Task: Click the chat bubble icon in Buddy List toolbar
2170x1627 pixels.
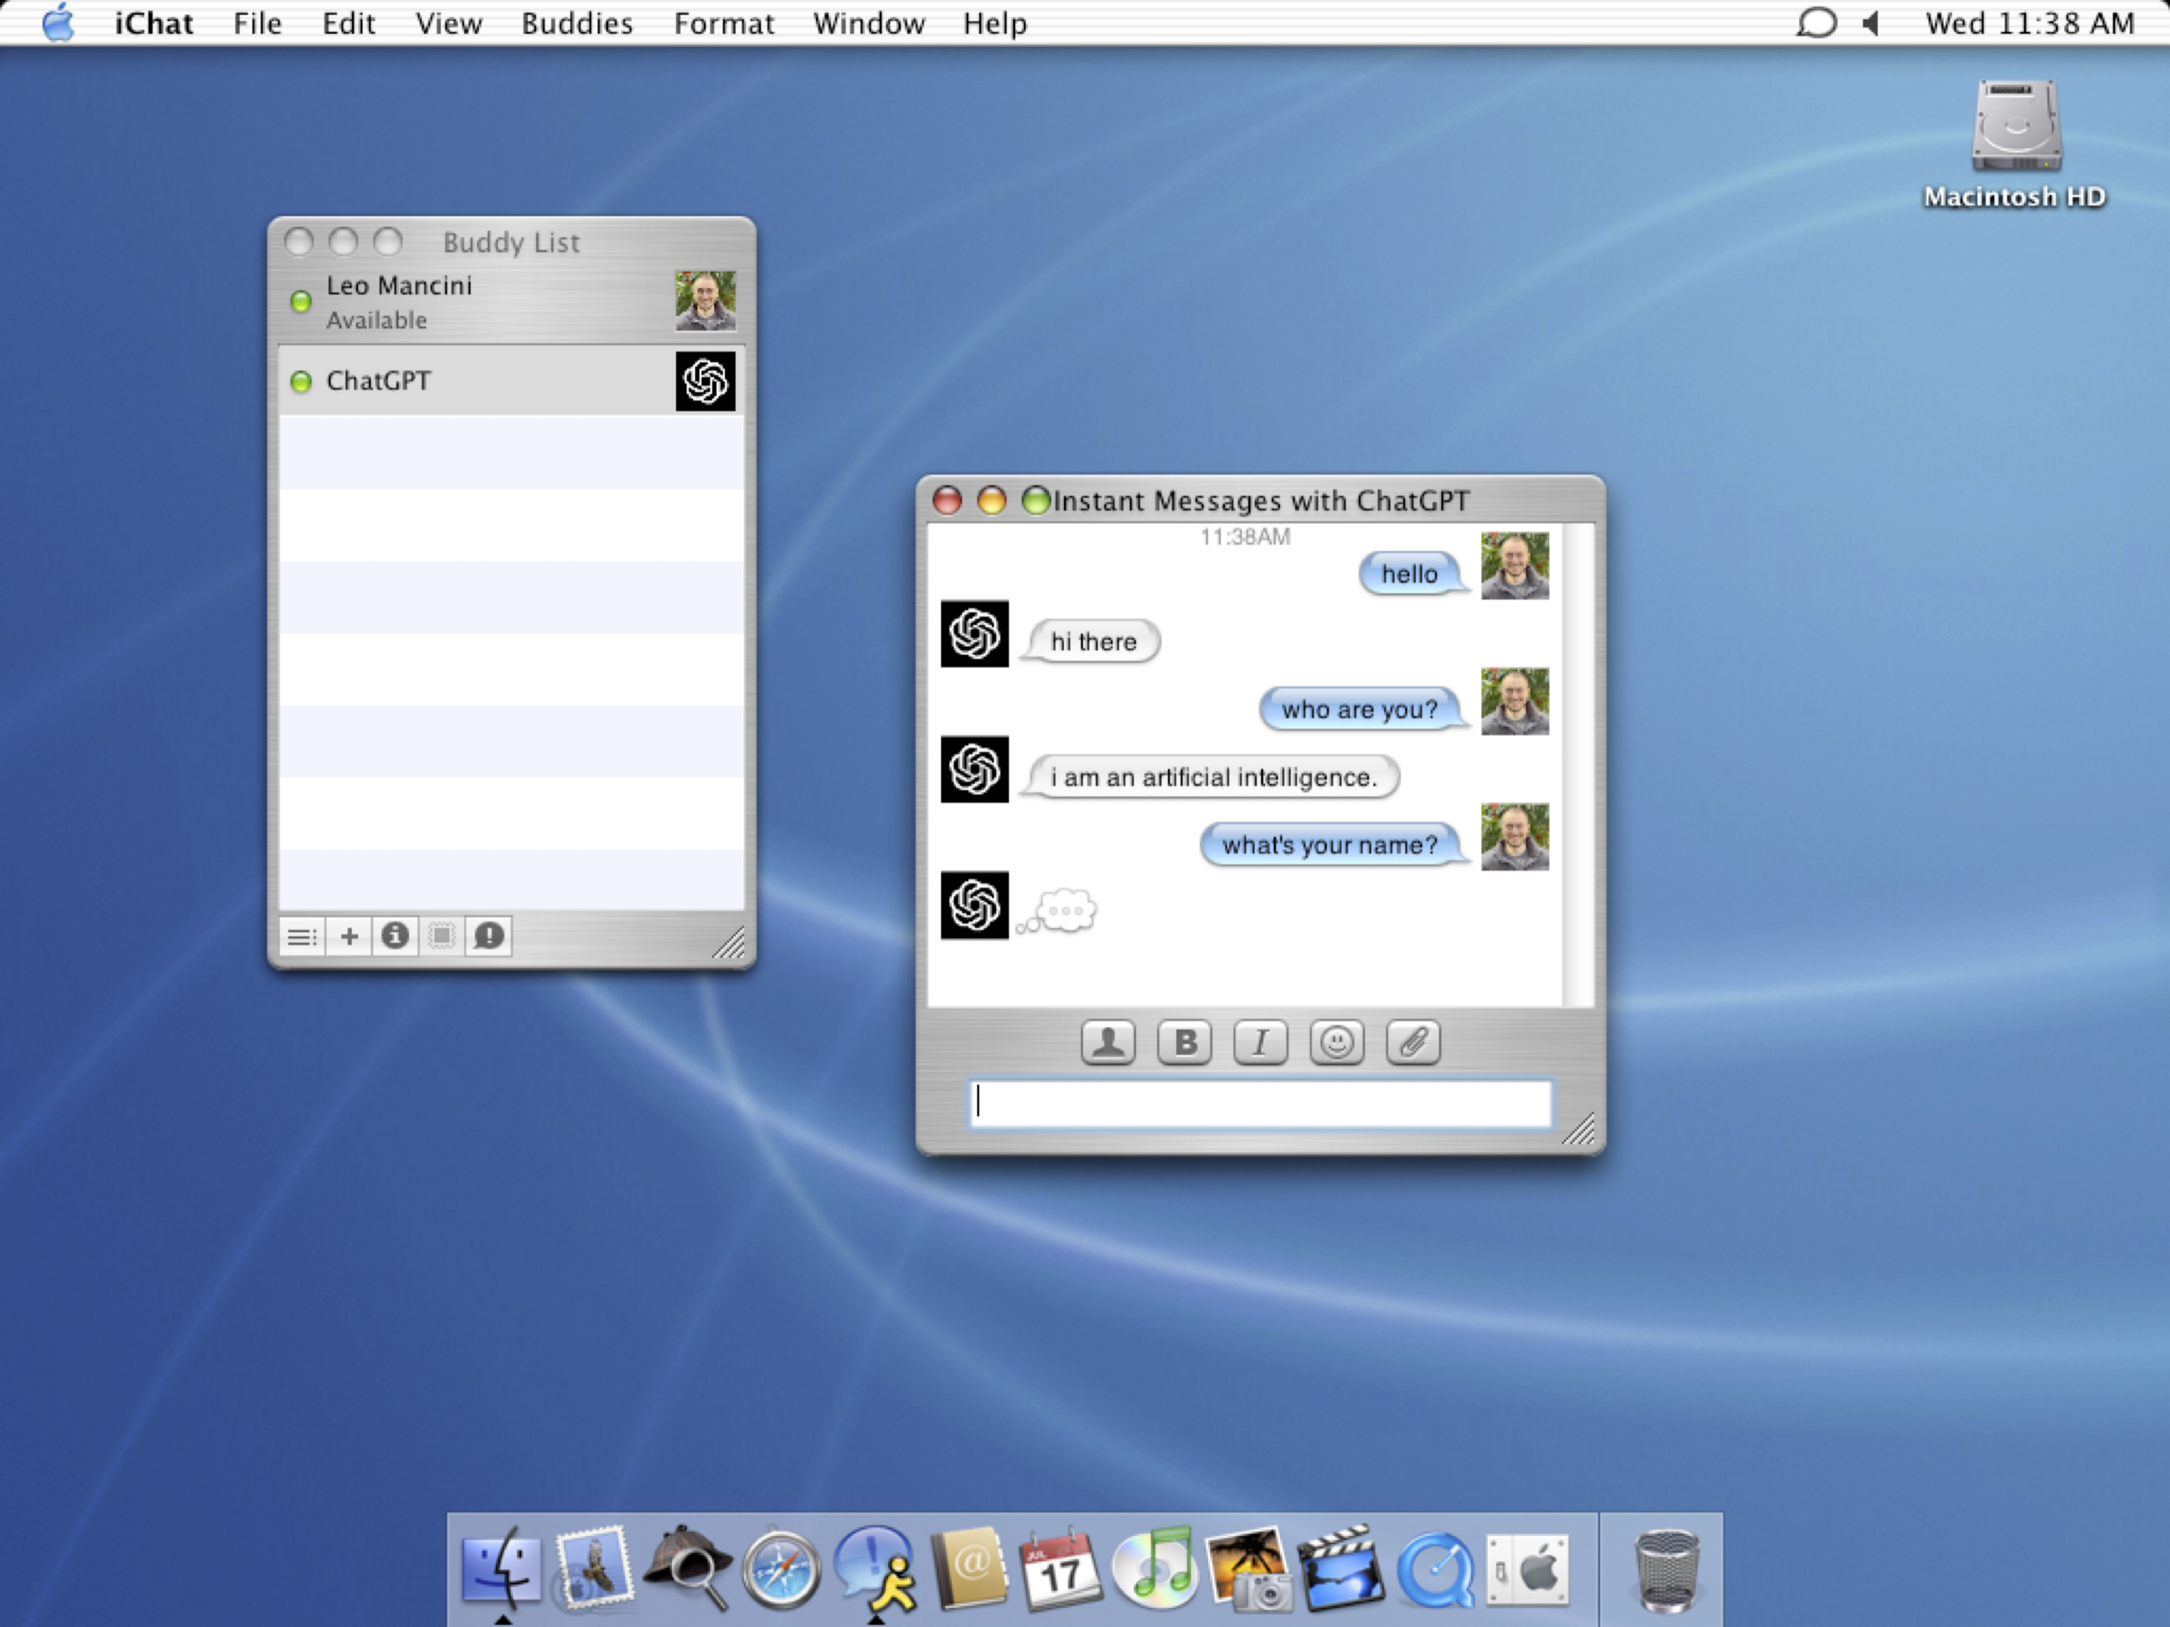Action: click(x=489, y=936)
